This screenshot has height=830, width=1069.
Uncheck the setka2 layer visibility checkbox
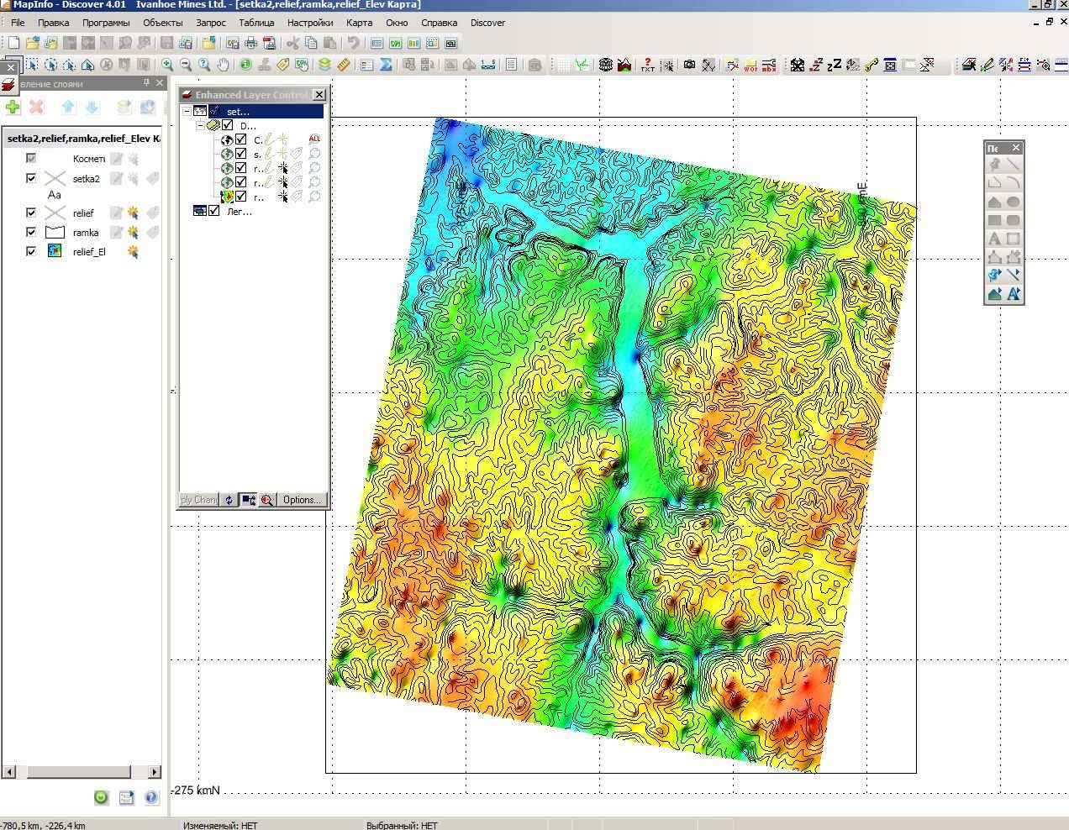click(x=31, y=178)
